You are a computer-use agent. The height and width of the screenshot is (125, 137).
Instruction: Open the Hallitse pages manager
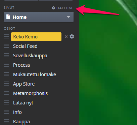click(x=62, y=8)
